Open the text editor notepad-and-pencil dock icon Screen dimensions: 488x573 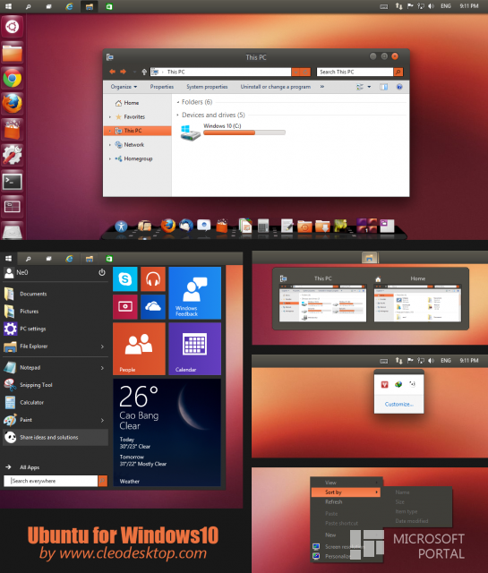287,226
